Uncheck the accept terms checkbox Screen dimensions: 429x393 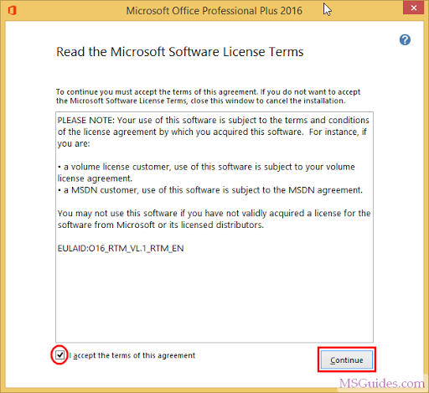pyautogui.click(x=59, y=355)
